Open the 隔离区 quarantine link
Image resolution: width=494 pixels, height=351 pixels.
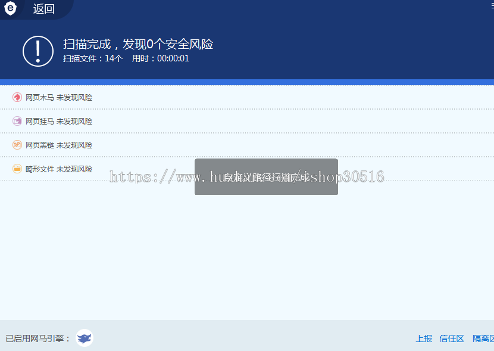point(483,338)
